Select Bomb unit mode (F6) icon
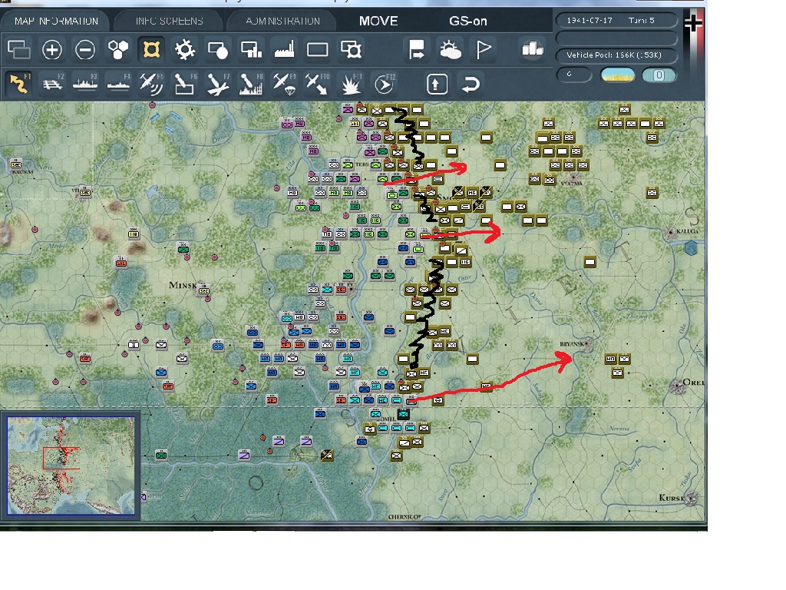786x590 pixels. point(184,84)
